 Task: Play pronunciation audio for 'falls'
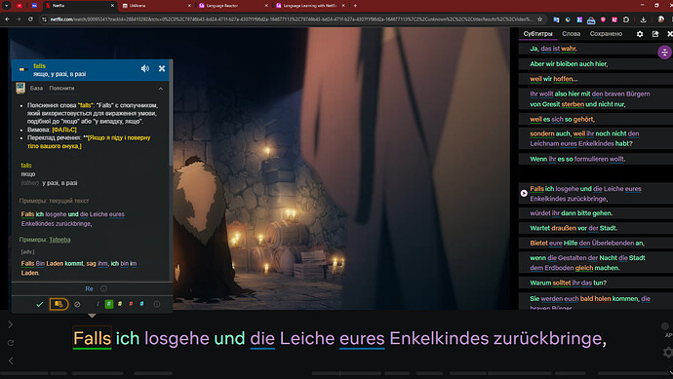pyautogui.click(x=145, y=68)
